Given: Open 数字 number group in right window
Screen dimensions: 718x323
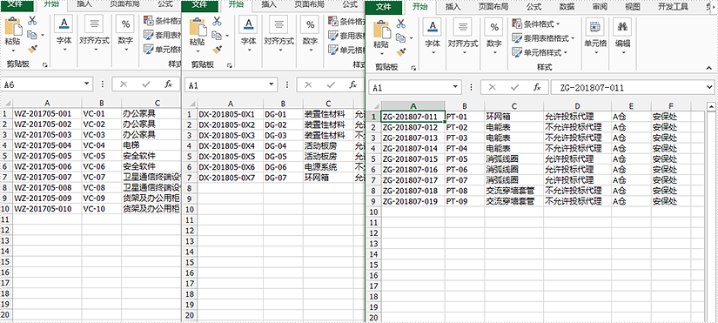Looking at the screenshot, I should point(494,37).
